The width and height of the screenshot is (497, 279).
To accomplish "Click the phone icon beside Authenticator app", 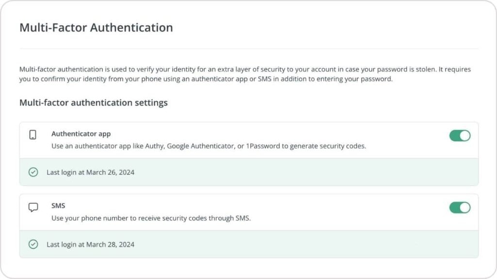I will click(33, 135).
